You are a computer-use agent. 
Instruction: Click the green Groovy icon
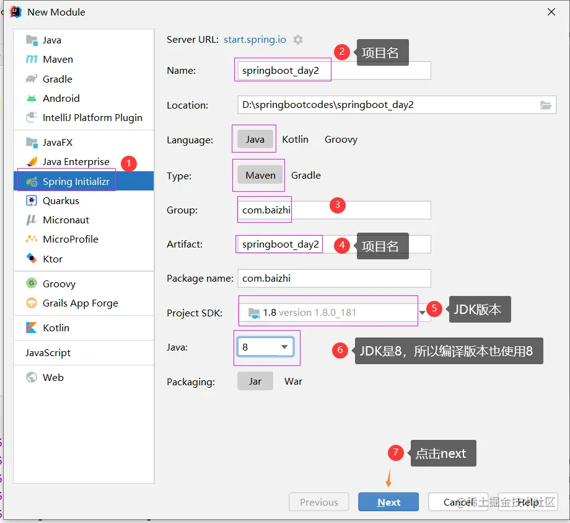(x=32, y=283)
